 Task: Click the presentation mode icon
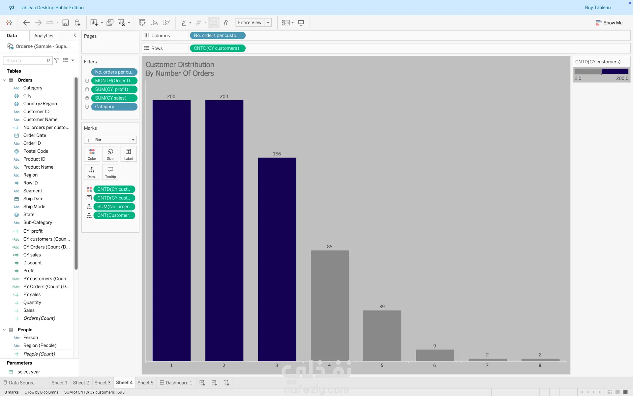click(301, 22)
